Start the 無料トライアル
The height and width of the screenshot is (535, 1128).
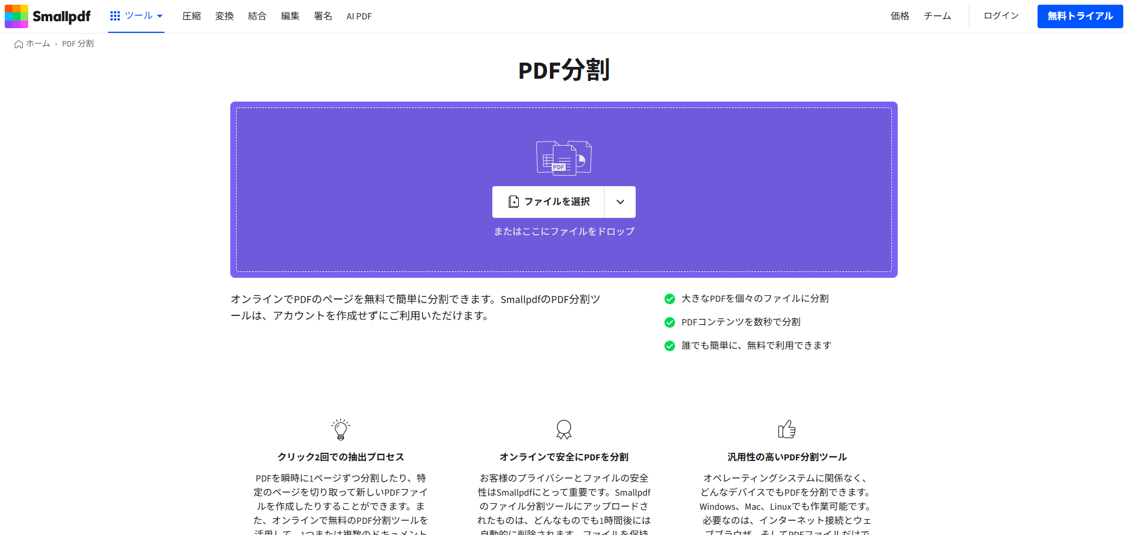tap(1080, 16)
